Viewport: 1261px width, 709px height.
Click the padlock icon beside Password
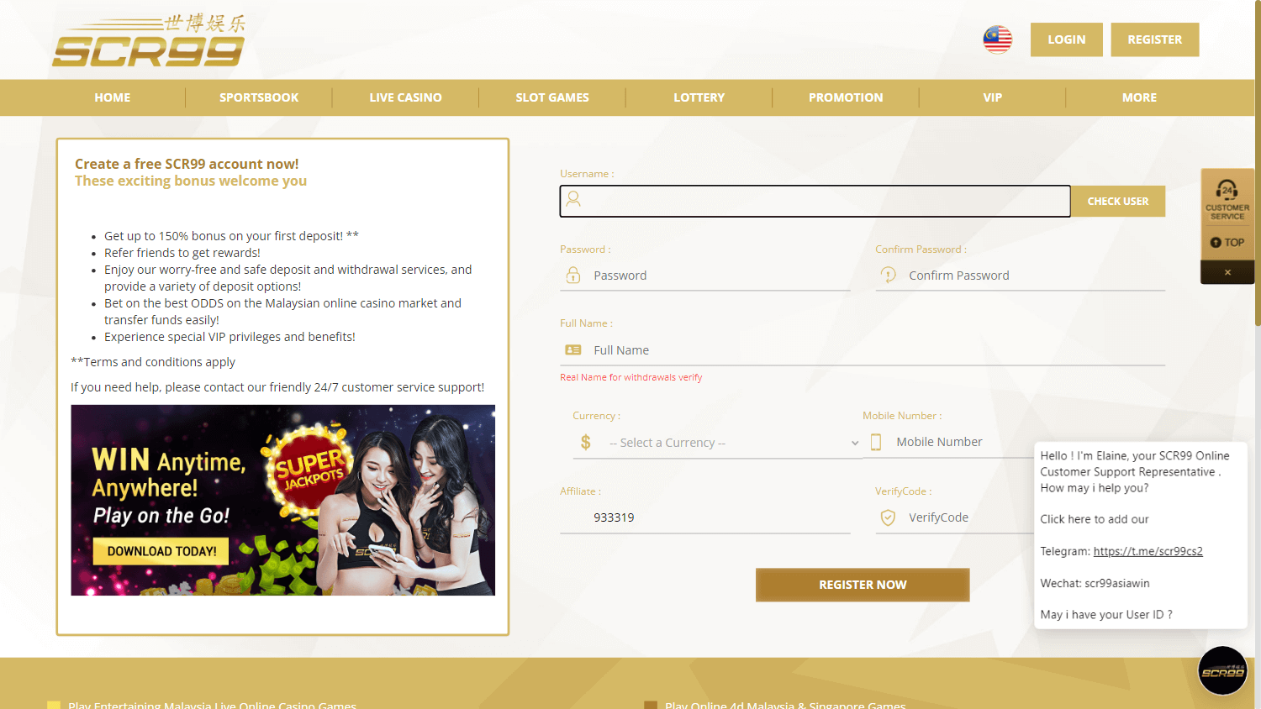tap(573, 275)
